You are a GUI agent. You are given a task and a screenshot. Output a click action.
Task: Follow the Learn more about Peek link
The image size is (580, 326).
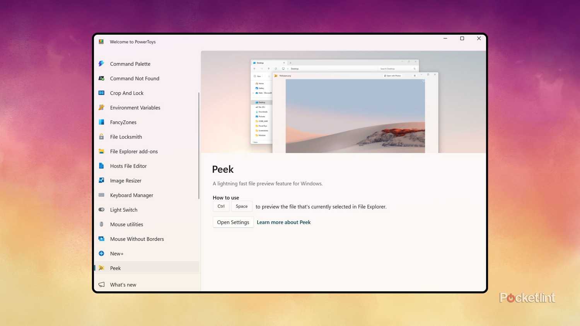(283, 222)
